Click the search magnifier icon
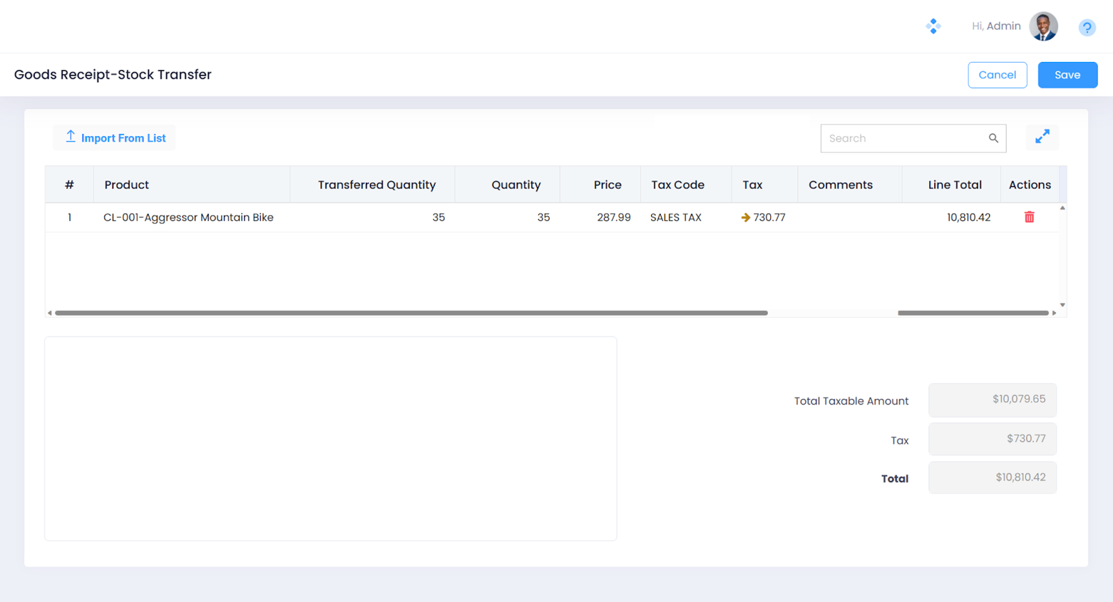 [993, 138]
